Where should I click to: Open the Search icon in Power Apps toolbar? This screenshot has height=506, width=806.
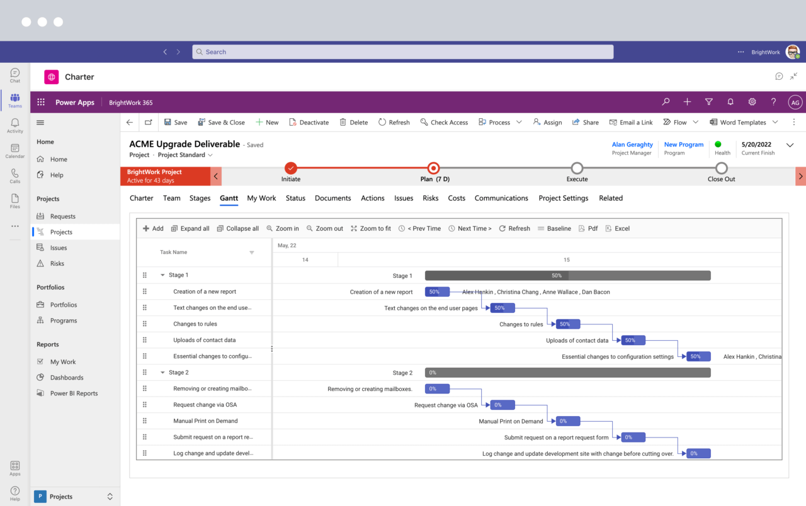(x=666, y=101)
